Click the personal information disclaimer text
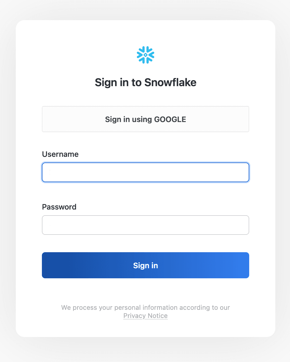The width and height of the screenshot is (290, 362). (x=146, y=308)
